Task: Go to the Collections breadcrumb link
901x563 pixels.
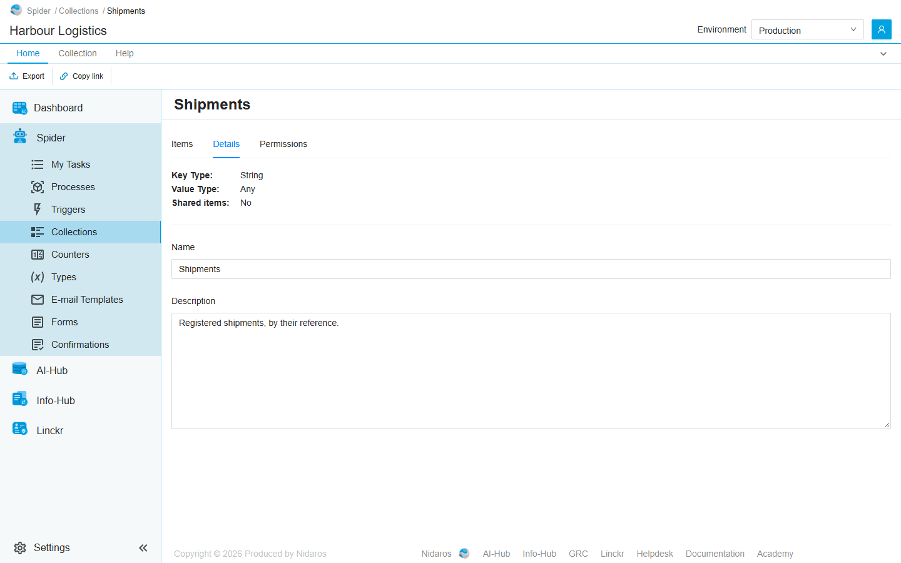Action: pos(79,11)
